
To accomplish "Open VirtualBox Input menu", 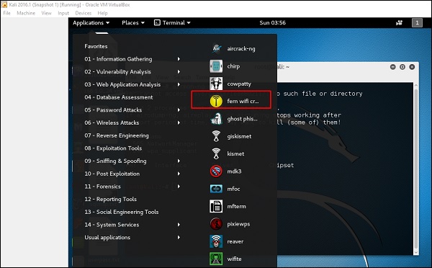I will [x=63, y=13].
